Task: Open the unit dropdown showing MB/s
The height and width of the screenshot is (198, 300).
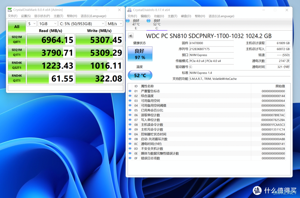Action: pos(115,24)
